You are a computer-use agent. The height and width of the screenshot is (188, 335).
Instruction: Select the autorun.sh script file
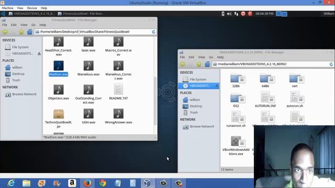[x=296, y=98]
